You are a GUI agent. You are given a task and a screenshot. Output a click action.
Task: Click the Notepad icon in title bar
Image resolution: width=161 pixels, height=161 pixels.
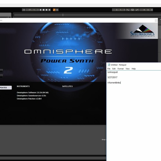[109, 65]
